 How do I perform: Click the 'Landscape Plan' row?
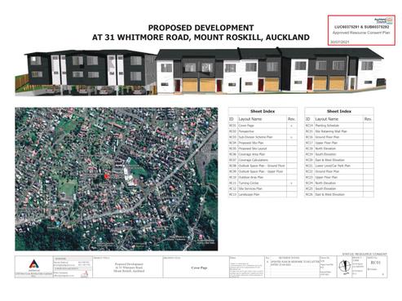pyautogui.click(x=263, y=194)
